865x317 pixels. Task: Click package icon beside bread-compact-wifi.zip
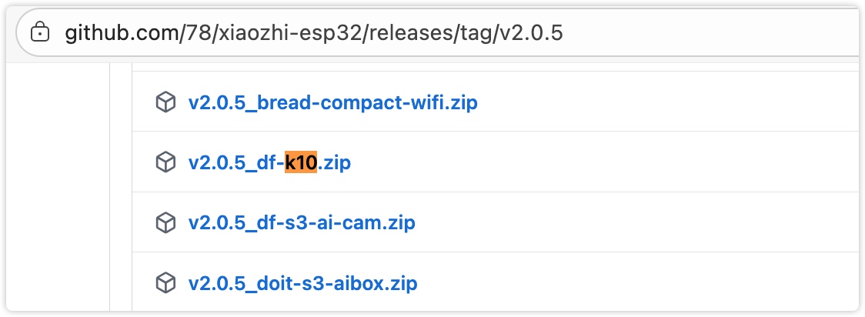tap(165, 102)
